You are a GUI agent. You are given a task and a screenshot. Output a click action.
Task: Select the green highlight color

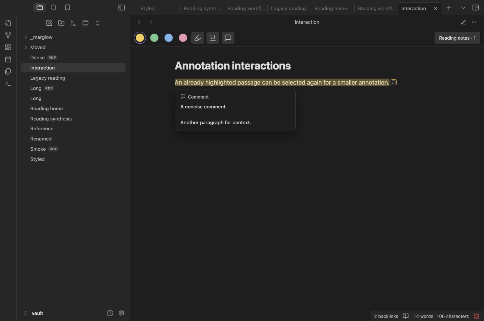tap(154, 38)
